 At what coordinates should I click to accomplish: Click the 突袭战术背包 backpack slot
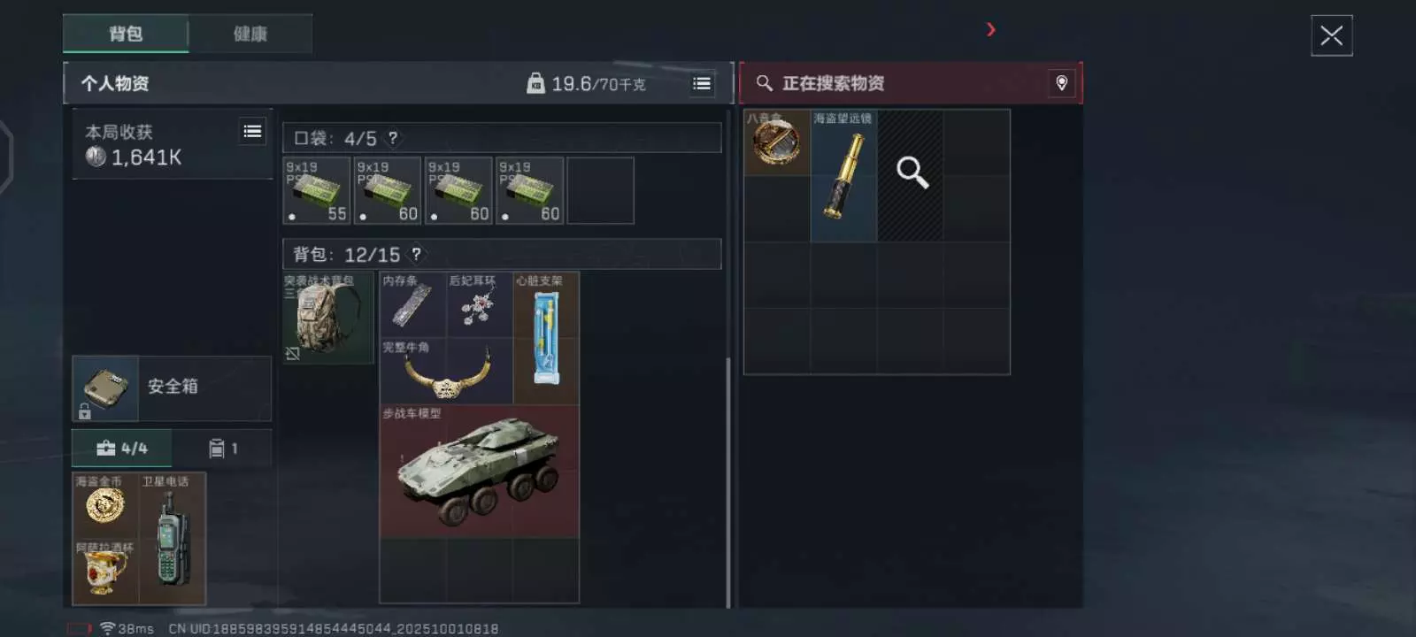328,318
